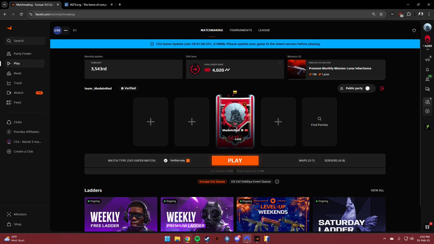Open the SERVERS (4/8) selector

[335, 160]
